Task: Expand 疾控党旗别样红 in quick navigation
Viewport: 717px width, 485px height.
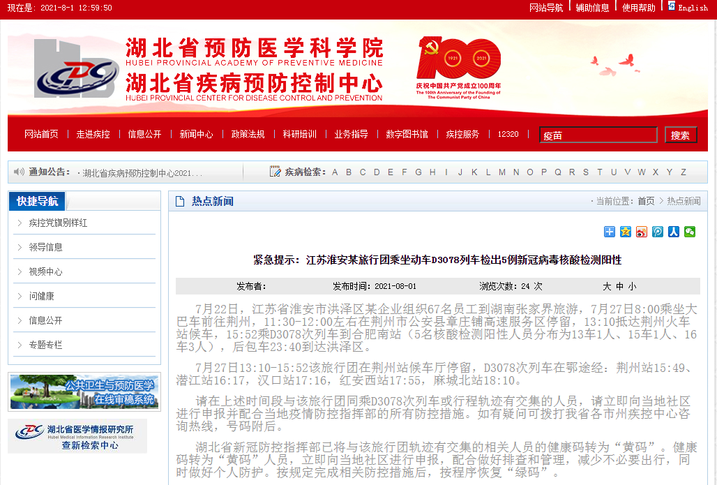Action: 58,223
